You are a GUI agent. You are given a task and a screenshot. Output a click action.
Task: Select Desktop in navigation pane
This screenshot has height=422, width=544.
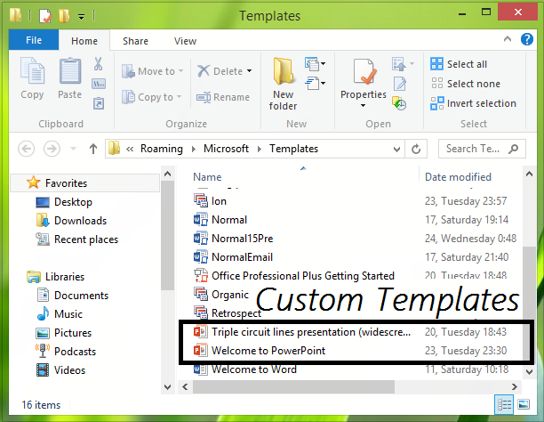coord(64,202)
